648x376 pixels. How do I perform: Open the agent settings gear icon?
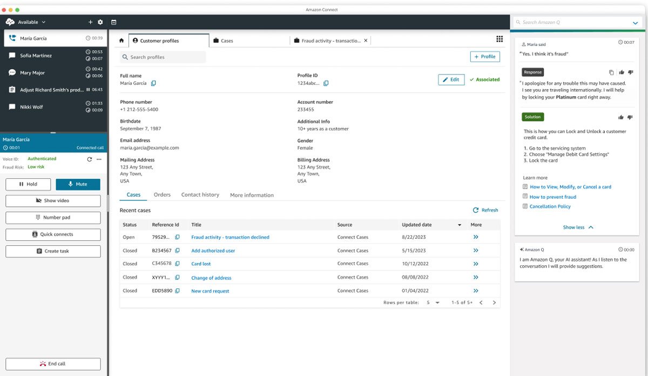point(100,22)
